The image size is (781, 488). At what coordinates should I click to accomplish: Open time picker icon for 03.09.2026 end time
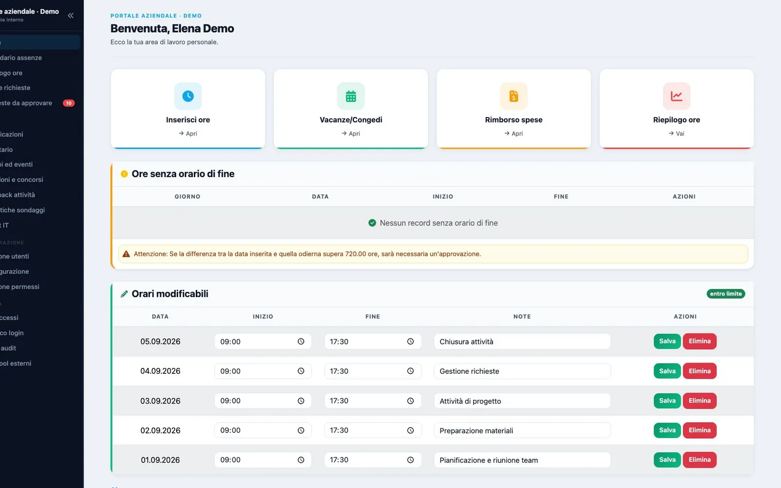[x=411, y=401]
